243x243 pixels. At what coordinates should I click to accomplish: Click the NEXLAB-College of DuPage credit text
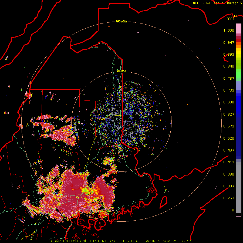[x=216, y=3]
